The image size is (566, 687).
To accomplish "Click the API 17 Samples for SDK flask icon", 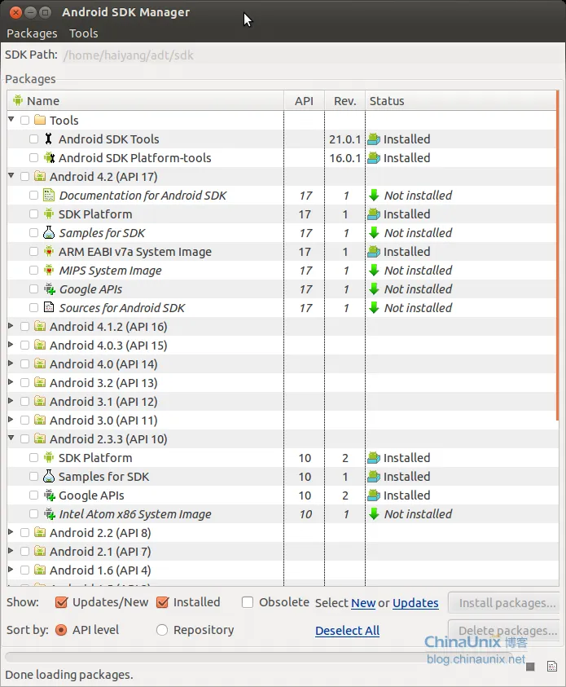I will point(49,232).
